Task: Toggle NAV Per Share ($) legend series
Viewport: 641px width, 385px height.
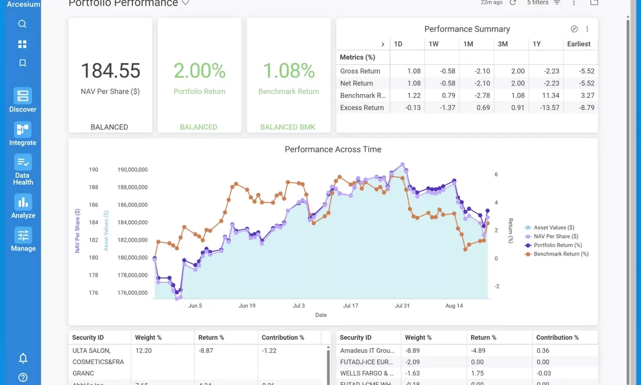Action: 556,236
